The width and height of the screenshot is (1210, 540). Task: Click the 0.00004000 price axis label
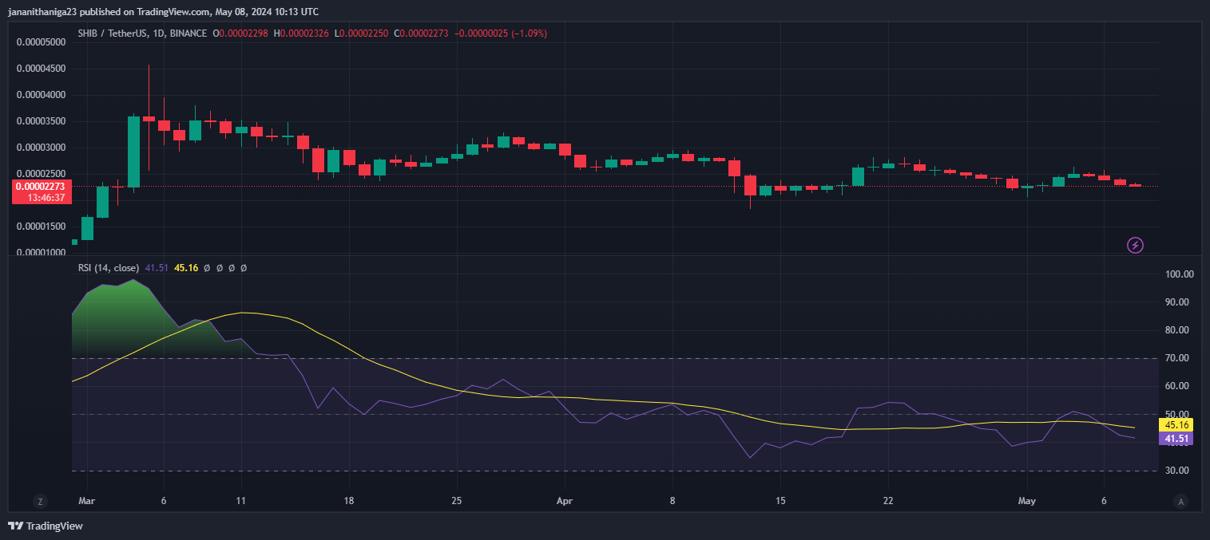42,95
